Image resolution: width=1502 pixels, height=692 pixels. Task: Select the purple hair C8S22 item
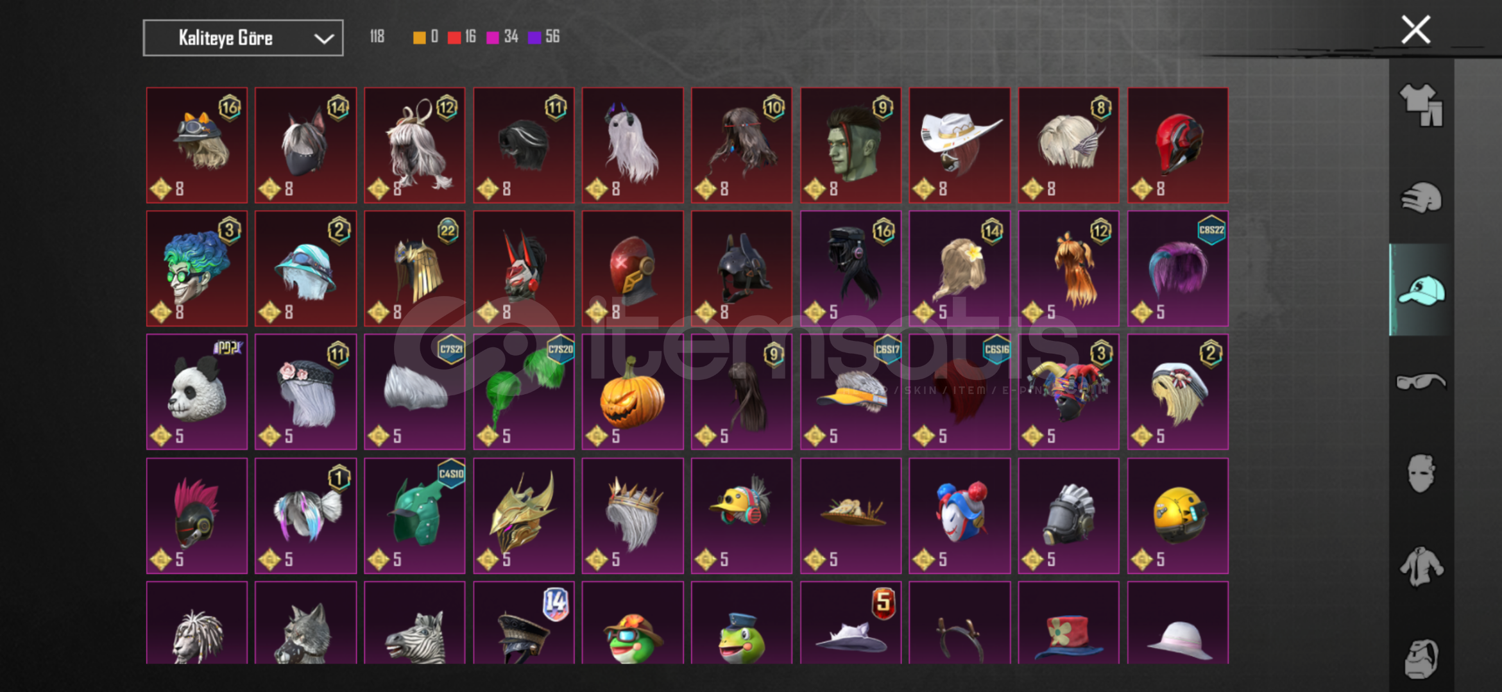coord(1178,268)
